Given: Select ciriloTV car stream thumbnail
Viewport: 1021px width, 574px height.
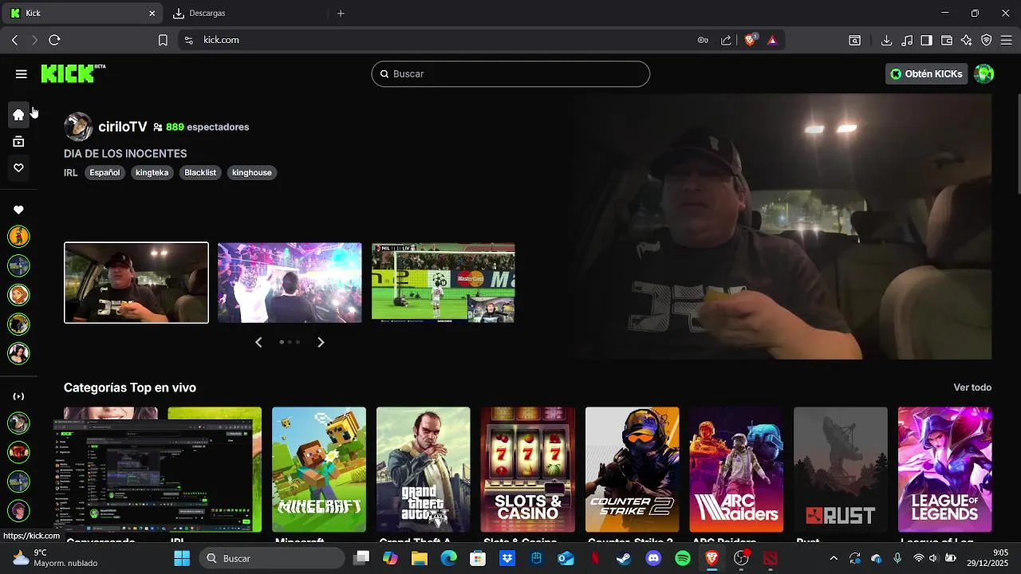Looking at the screenshot, I should point(136,283).
